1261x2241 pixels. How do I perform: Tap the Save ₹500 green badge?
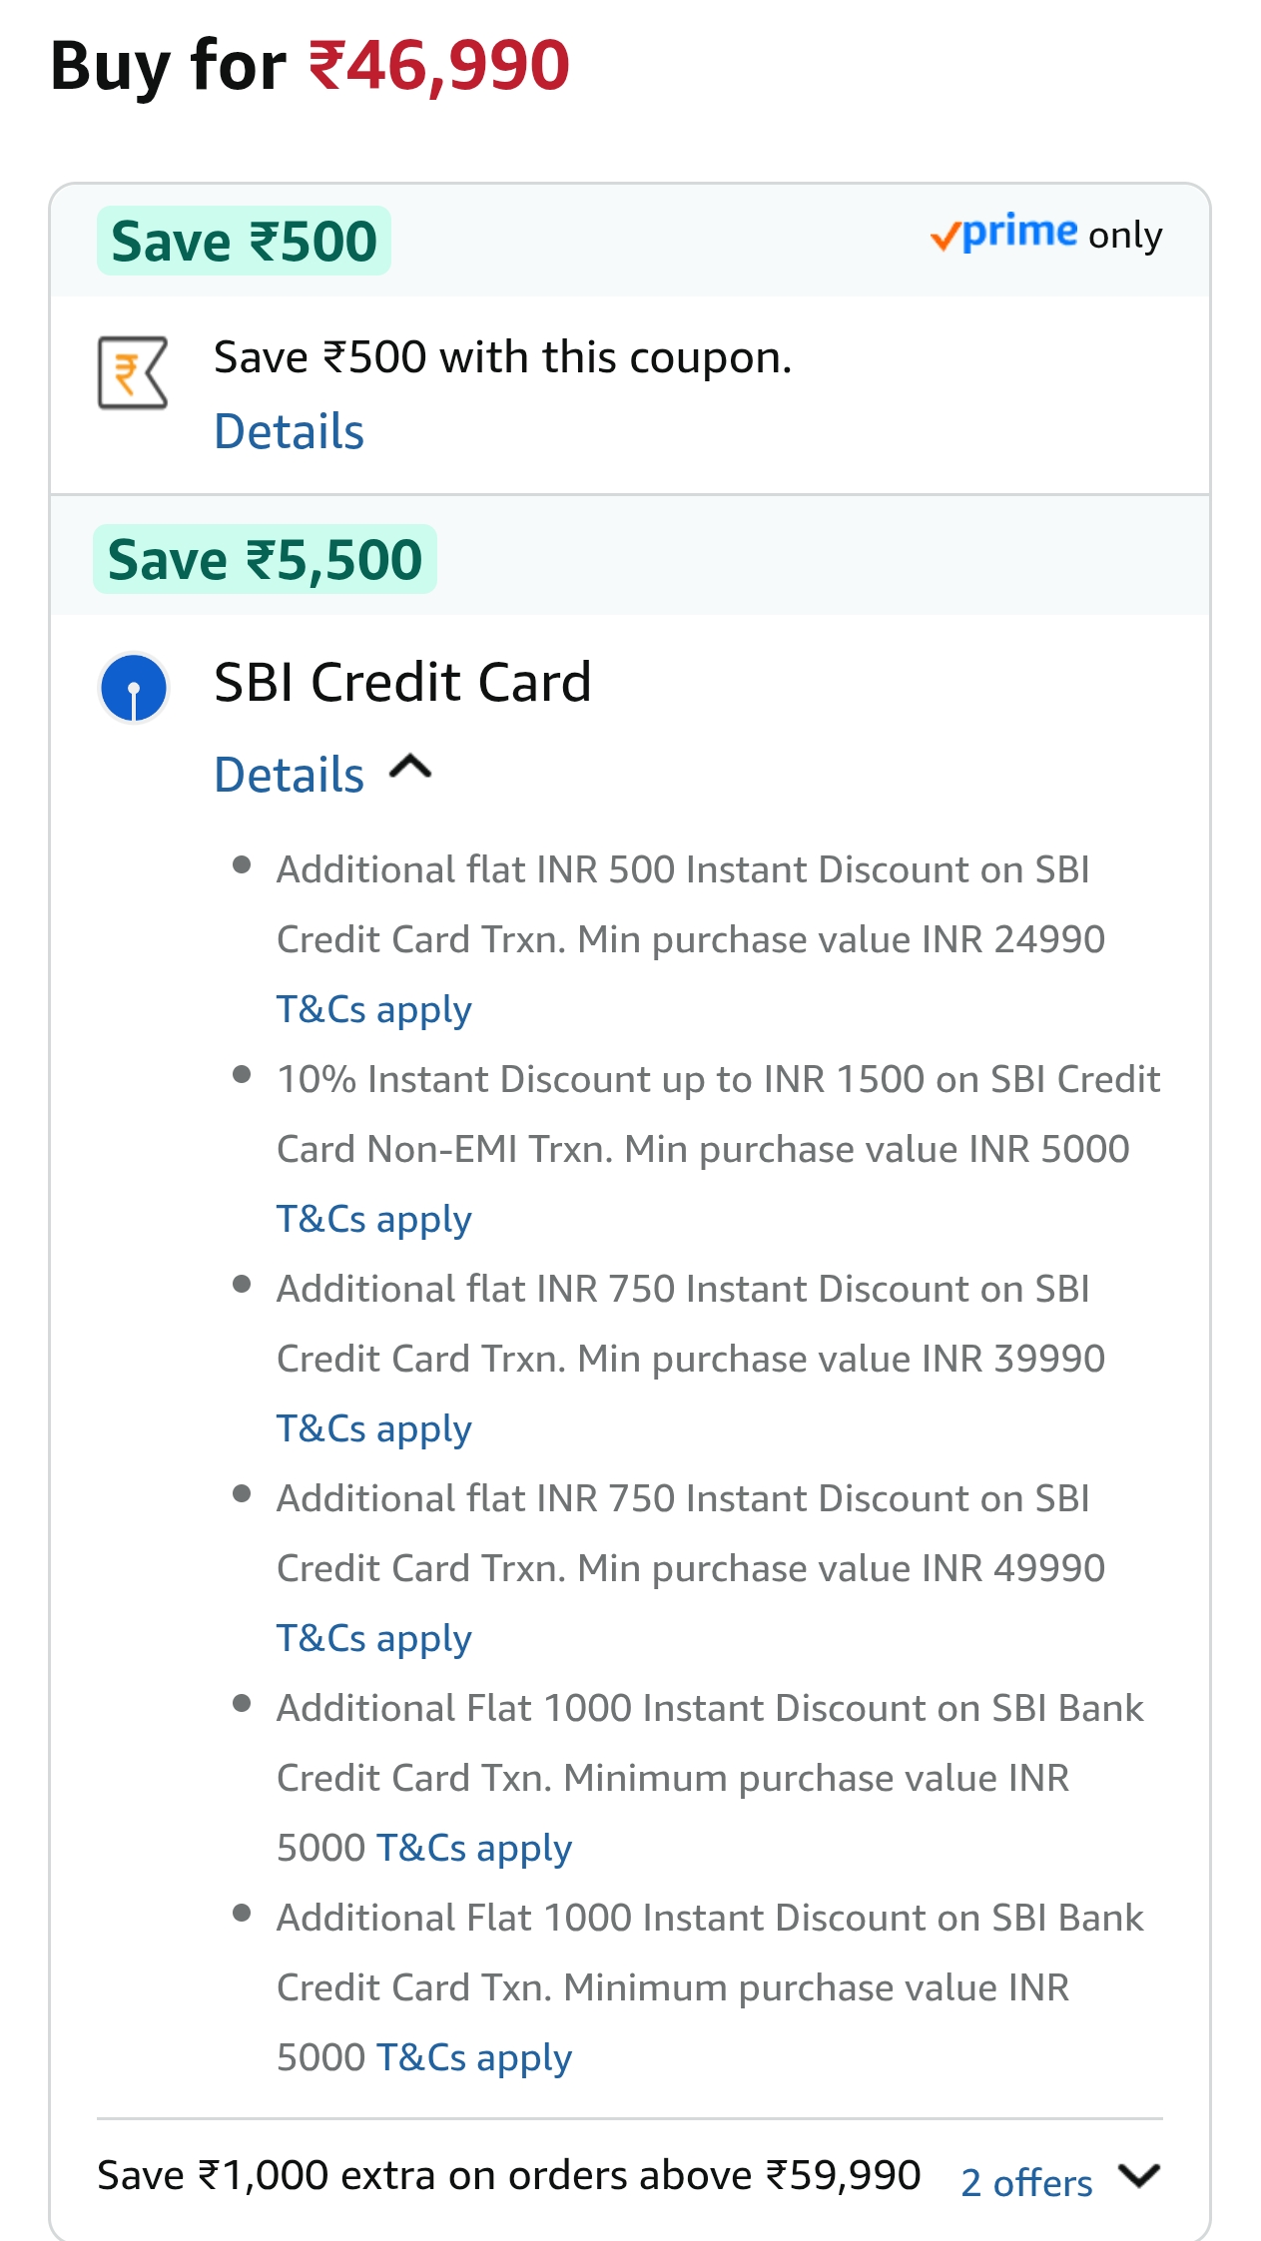coord(244,241)
